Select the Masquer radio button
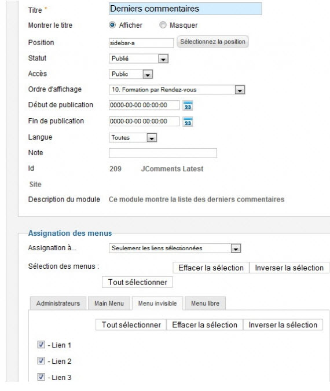 (x=163, y=25)
